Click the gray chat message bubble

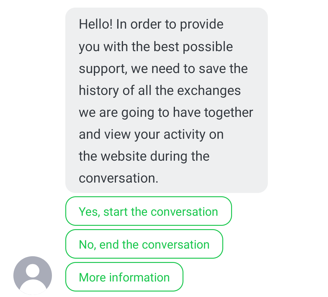click(x=166, y=100)
